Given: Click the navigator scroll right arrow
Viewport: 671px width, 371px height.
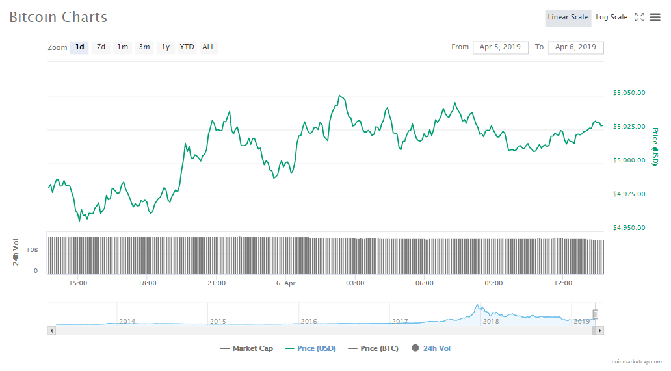Looking at the screenshot, I should (x=599, y=331).
